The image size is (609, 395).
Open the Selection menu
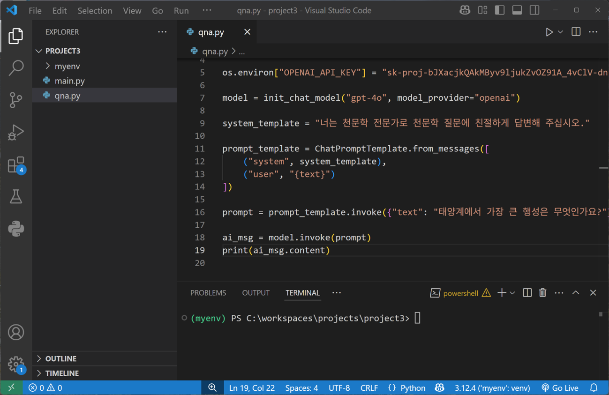tap(95, 10)
